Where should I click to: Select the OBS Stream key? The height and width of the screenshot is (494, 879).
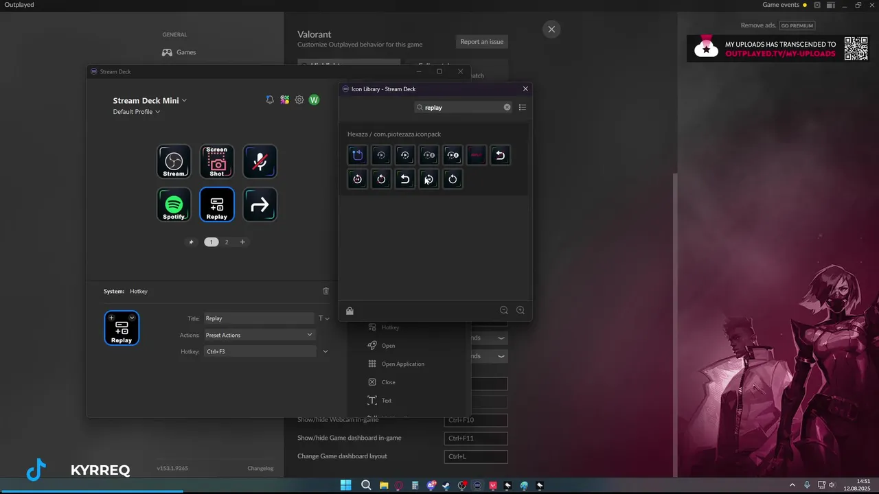pyautogui.click(x=174, y=162)
